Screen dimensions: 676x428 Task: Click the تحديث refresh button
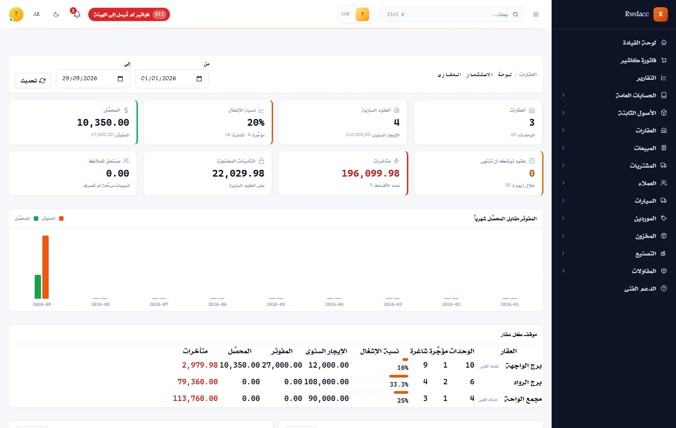pos(33,81)
